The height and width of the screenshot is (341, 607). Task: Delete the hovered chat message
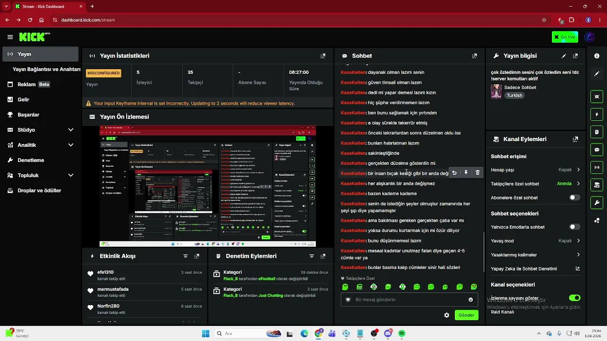[x=478, y=173]
